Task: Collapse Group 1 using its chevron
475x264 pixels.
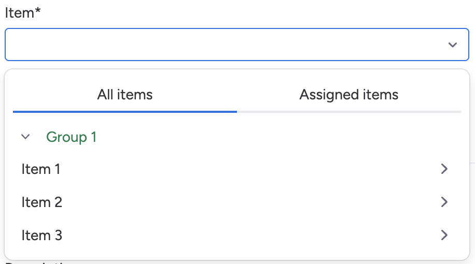Action: 25,137
